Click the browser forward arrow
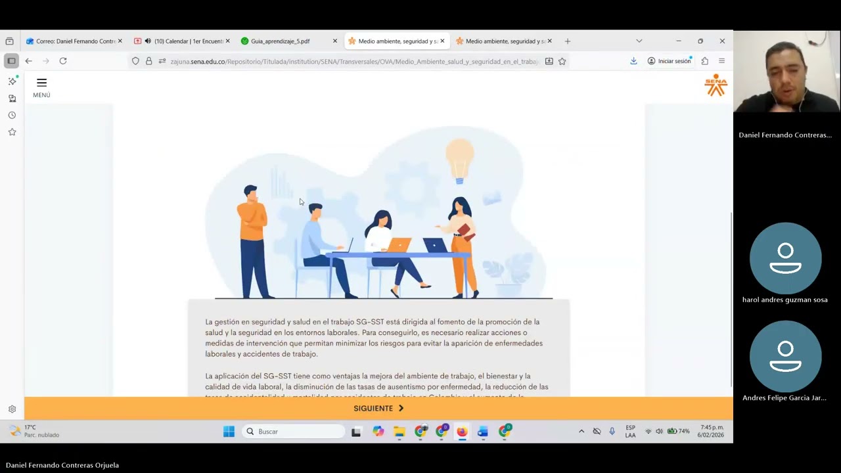The height and width of the screenshot is (473, 841). 45,60
